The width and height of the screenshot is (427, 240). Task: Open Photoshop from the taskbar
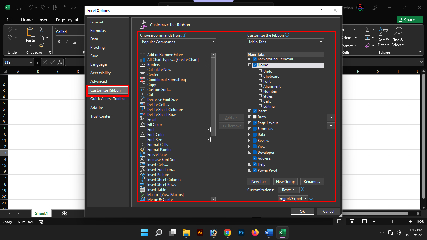pyautogui.click(x=241, y=232)
